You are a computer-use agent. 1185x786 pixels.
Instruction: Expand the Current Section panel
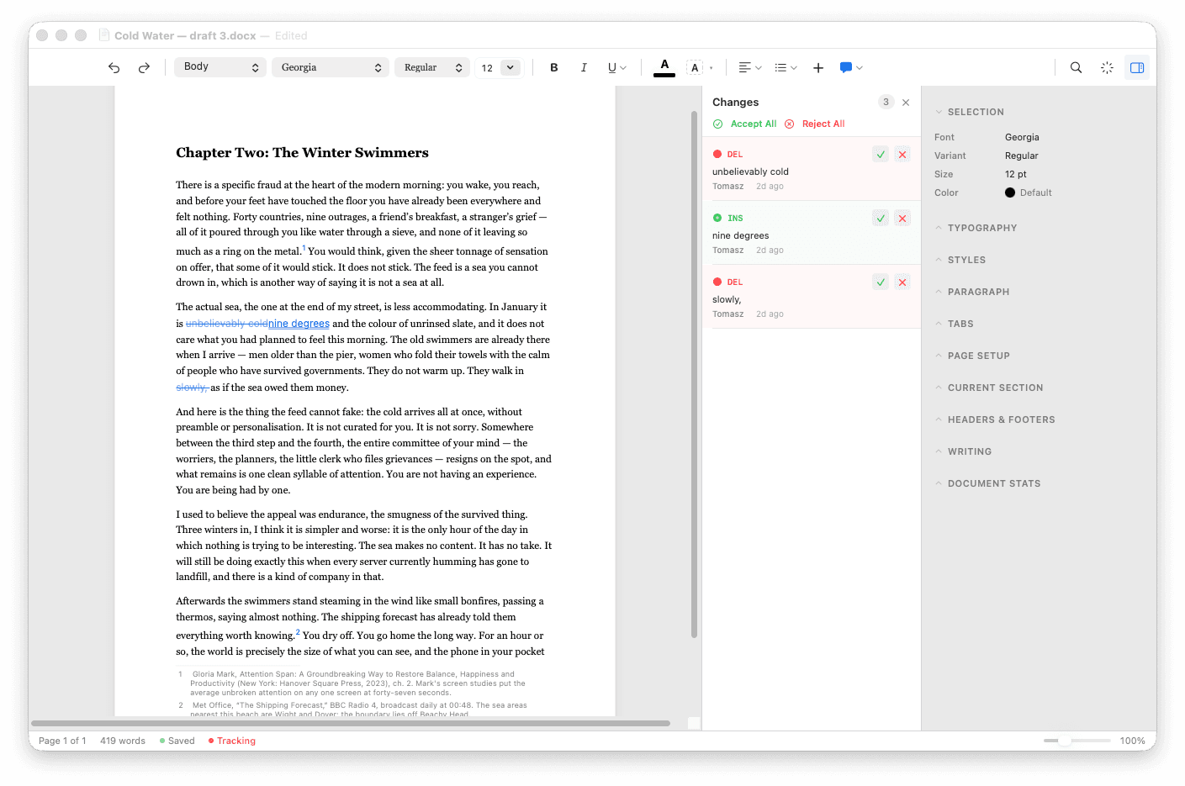(989, 388)
